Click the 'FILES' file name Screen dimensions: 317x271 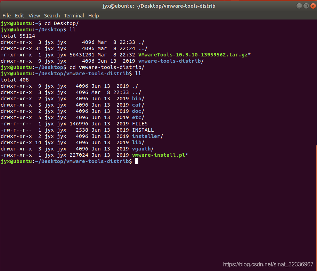tap(140, 124)
